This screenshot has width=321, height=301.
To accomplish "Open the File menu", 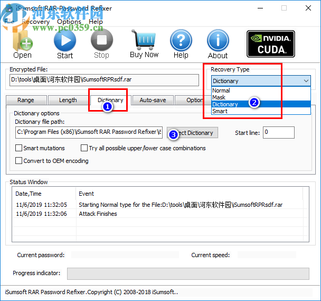I will click(9, 21).
